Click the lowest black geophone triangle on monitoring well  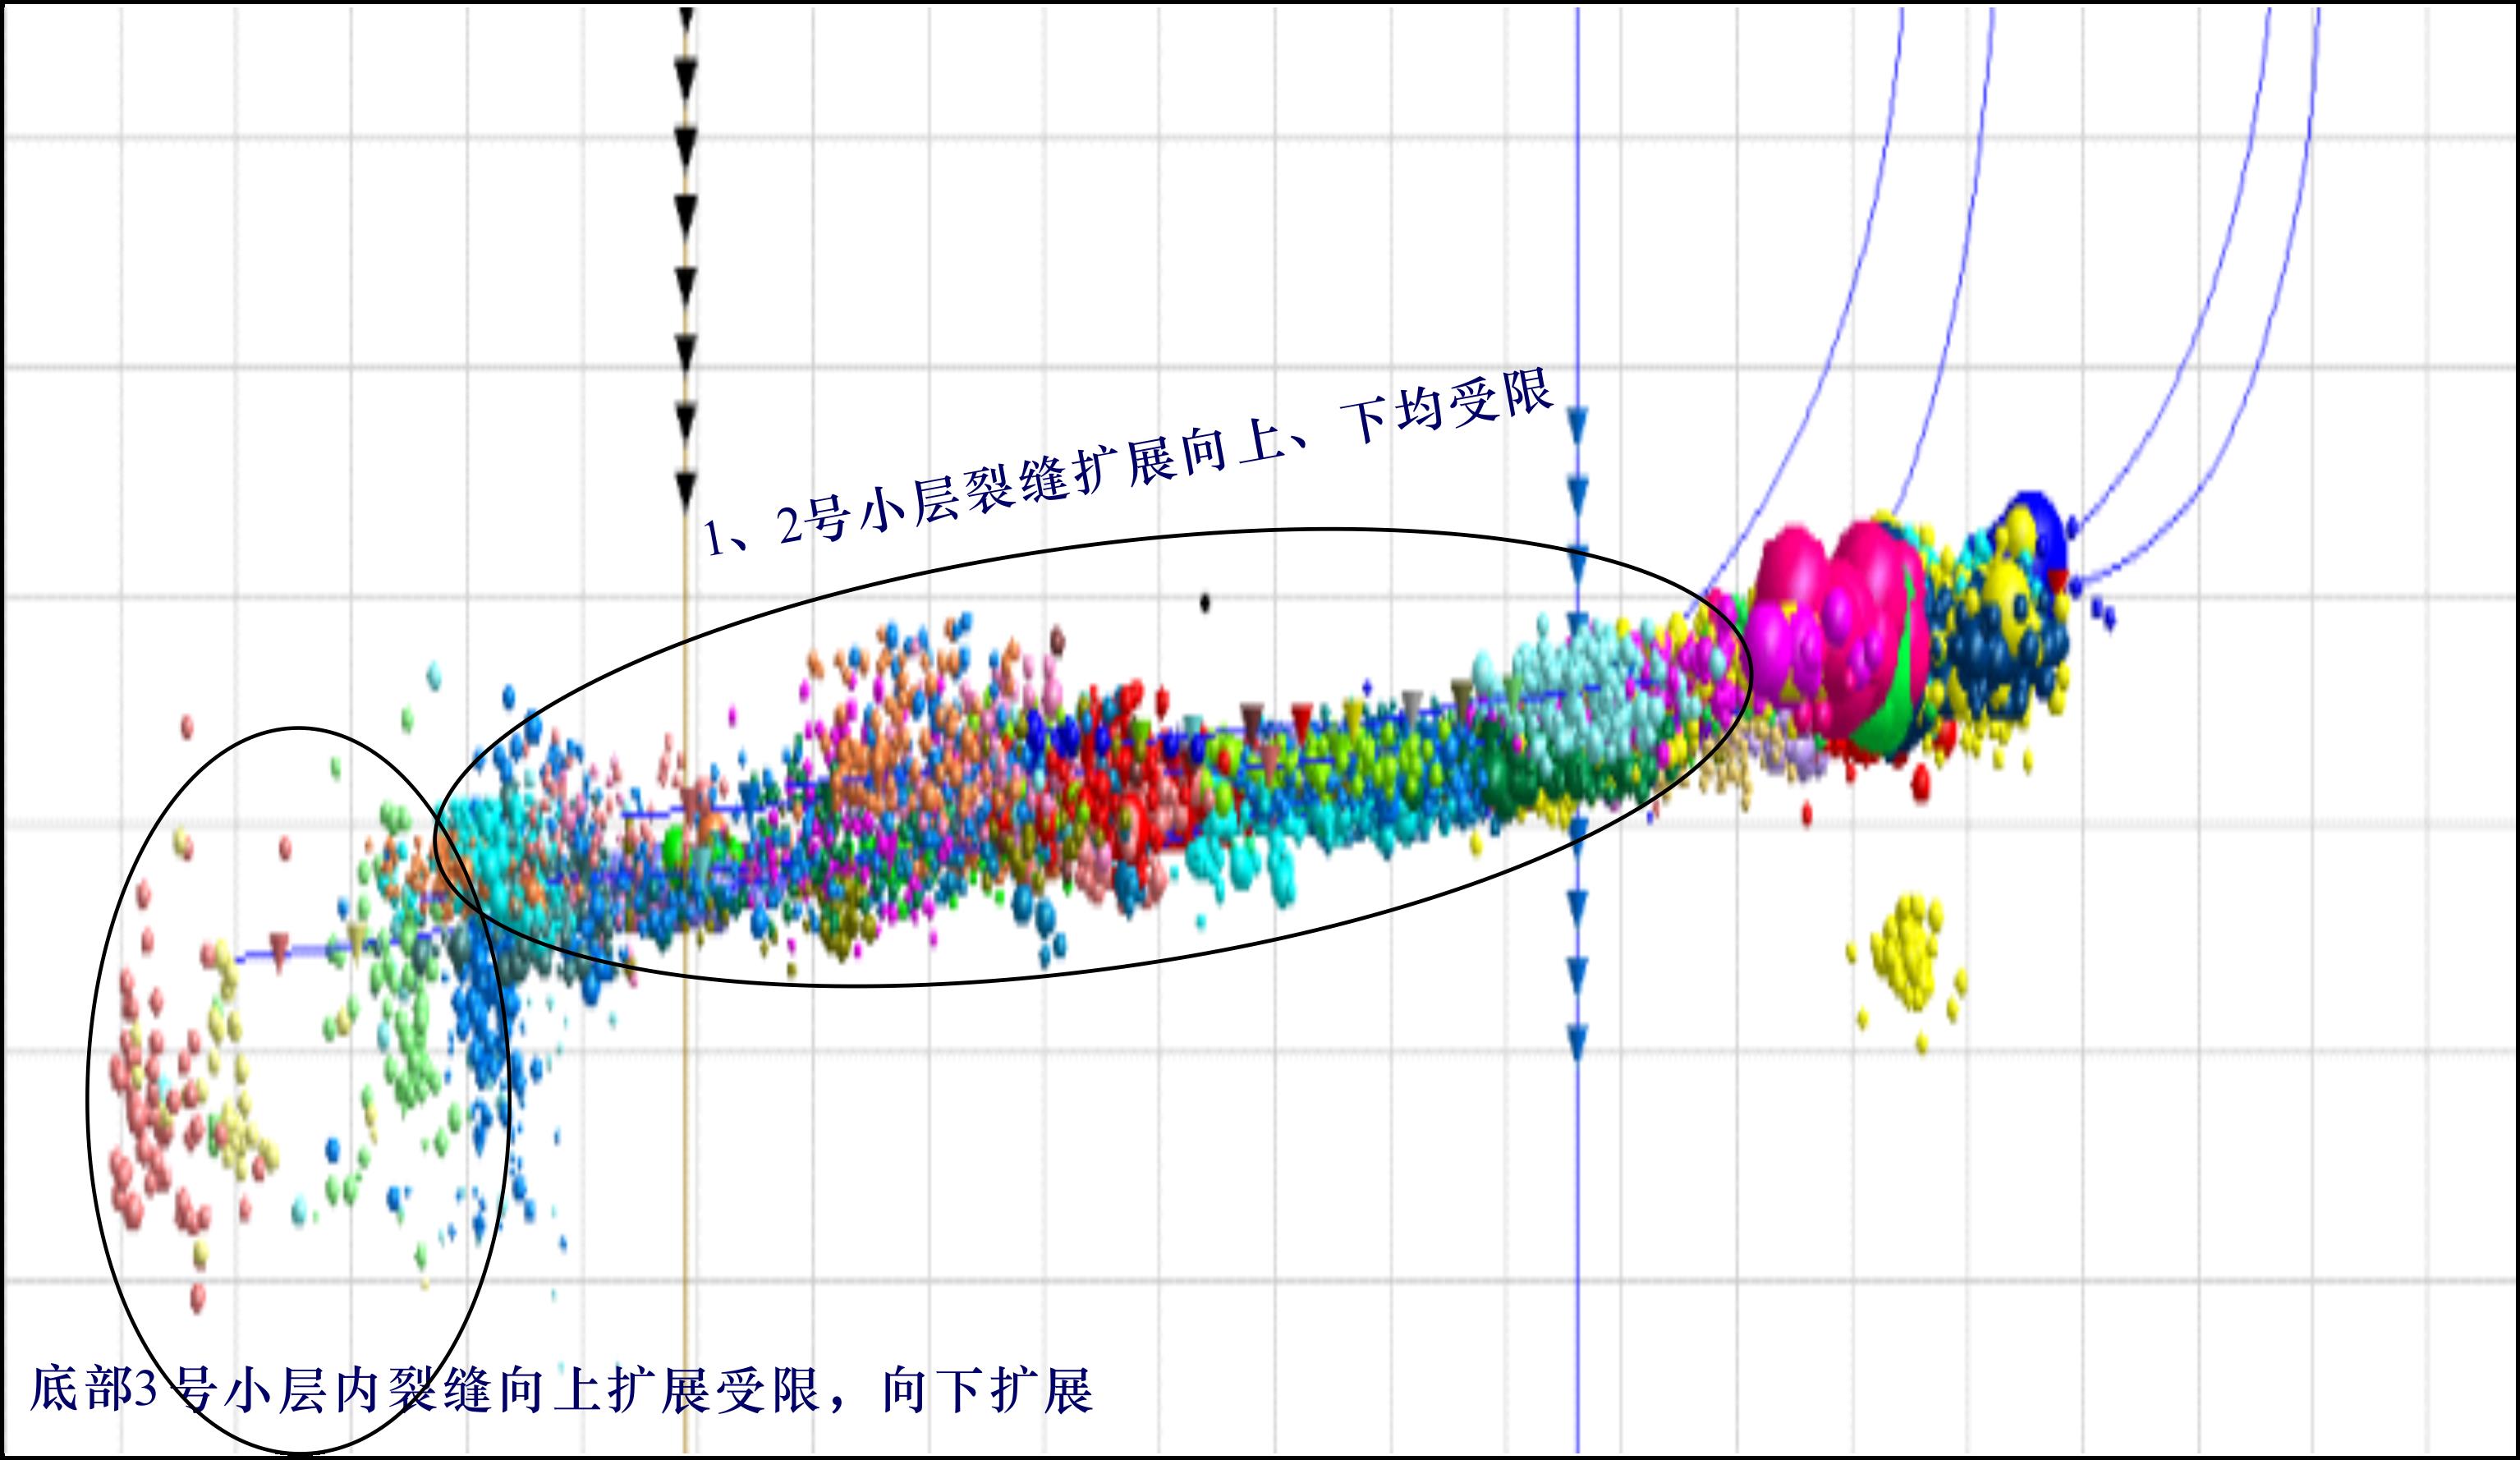pos(686,492)
